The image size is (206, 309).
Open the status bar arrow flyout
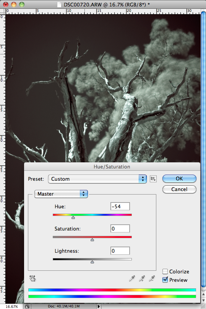99,306
